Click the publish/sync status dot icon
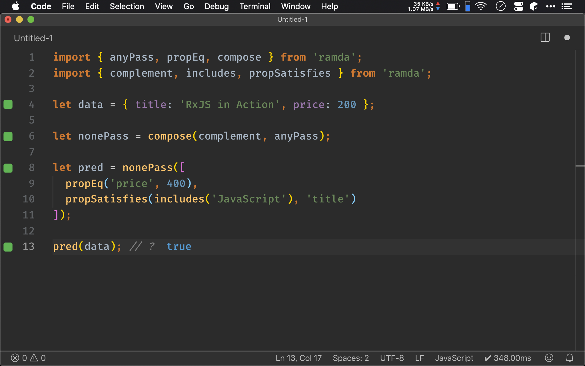This screenshot has height=366, width=585. tap(567, 38)
